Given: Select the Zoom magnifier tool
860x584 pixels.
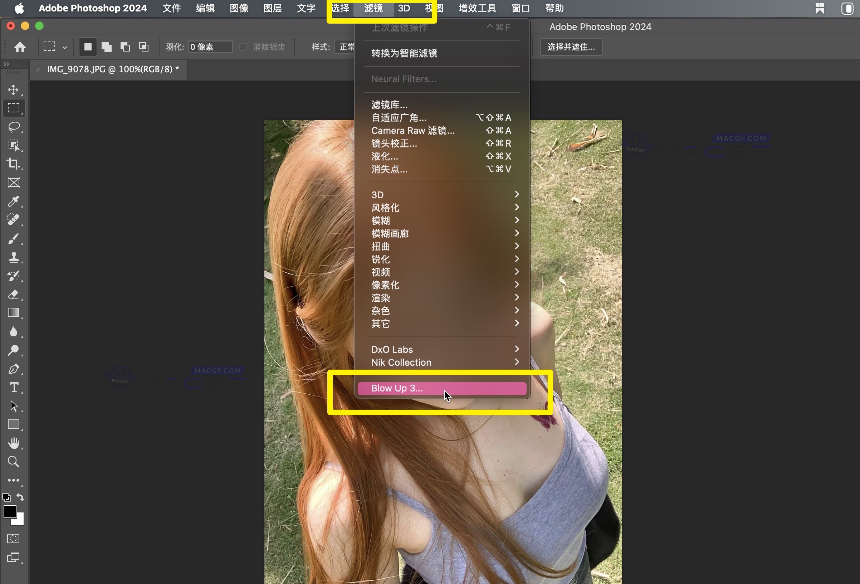Looking at the screenshot, I should click(x=14, y=461).
